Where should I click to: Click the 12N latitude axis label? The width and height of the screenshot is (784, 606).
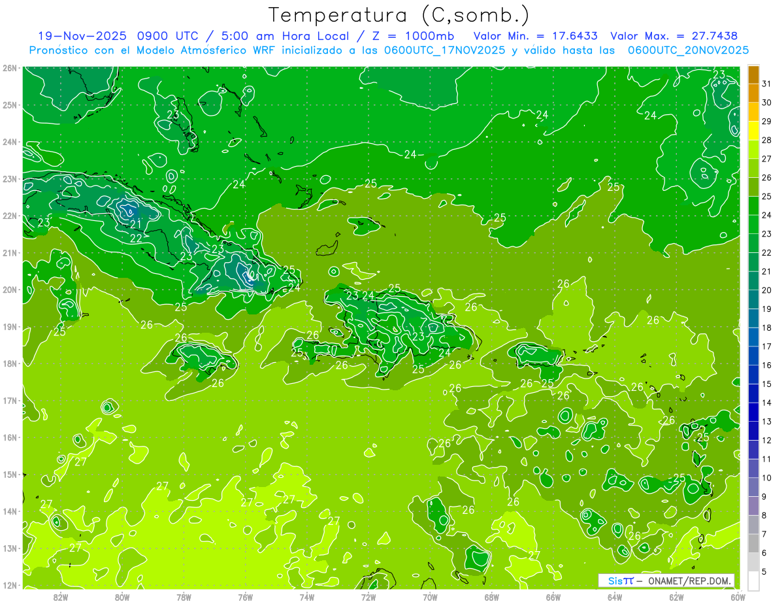(9, 585)
